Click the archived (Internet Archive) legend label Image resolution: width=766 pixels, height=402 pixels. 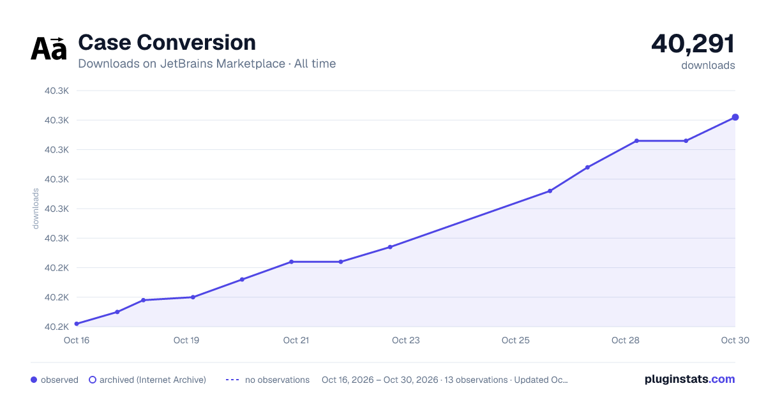tap(153, 380)
